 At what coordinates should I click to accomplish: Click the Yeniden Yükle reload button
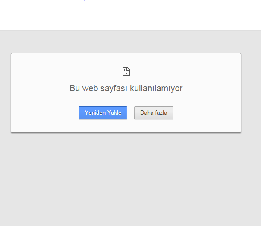tap(103, 113)
